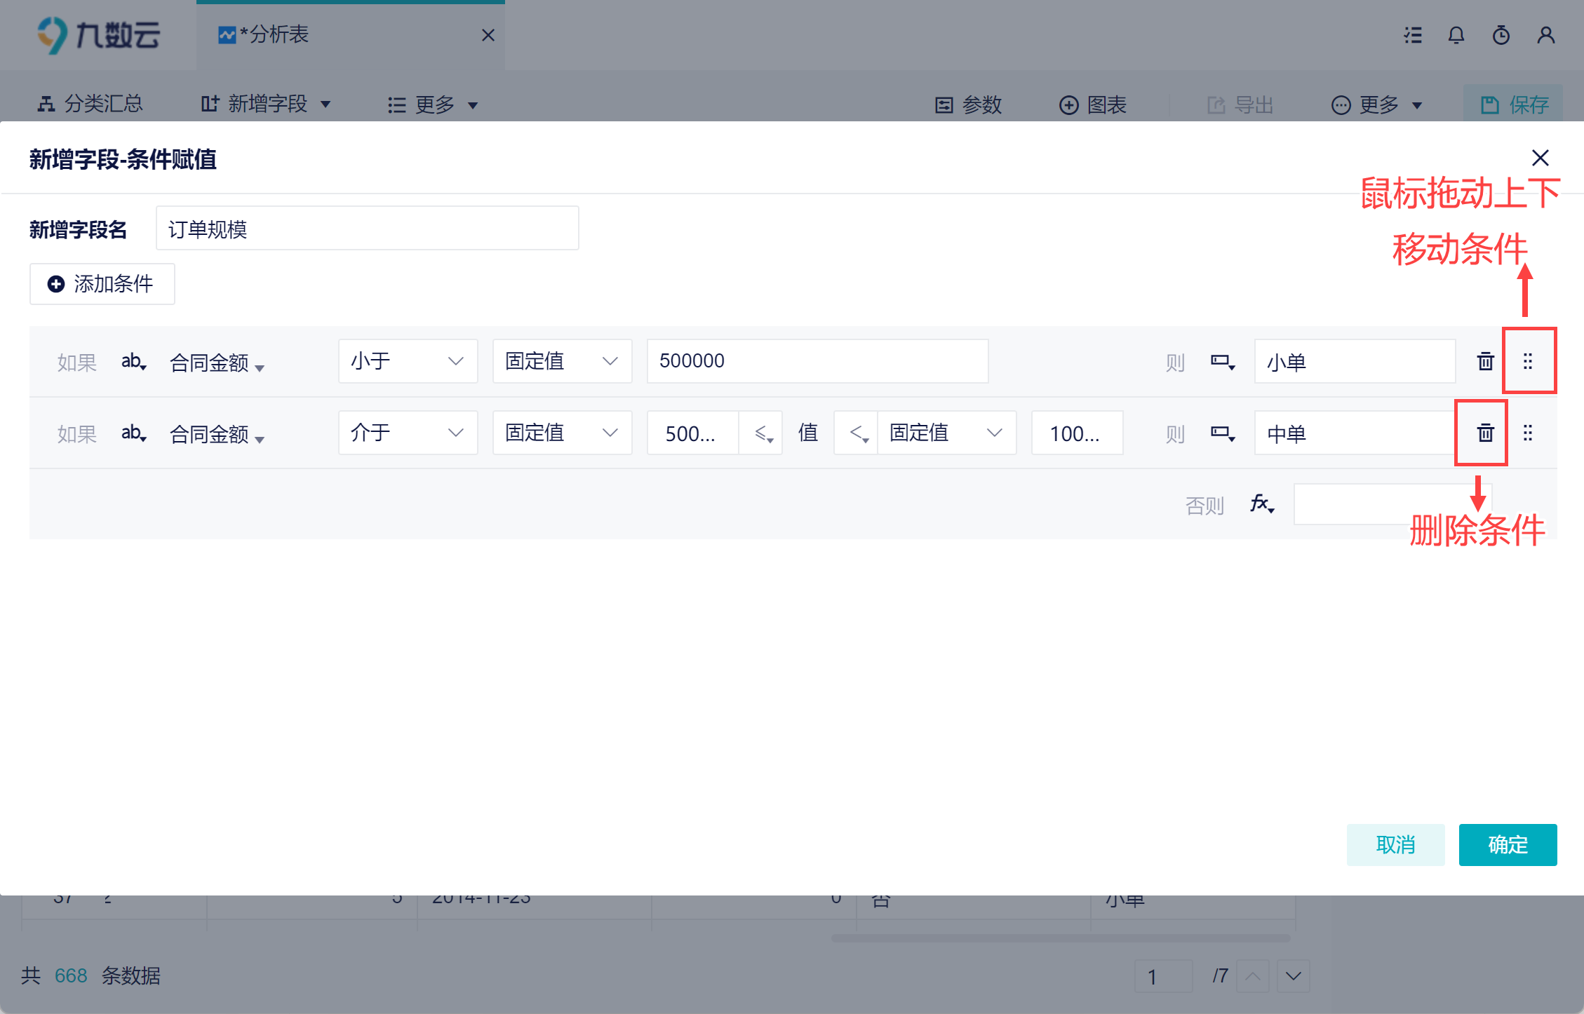Expand the 介于 operator dropdown
Screen dimensions: 1584x1014
coord(408,433)
